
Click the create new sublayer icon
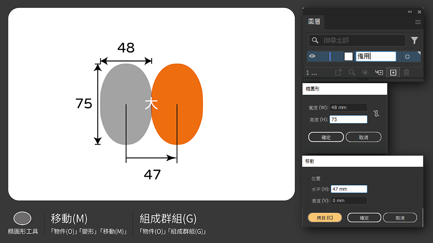379,73
